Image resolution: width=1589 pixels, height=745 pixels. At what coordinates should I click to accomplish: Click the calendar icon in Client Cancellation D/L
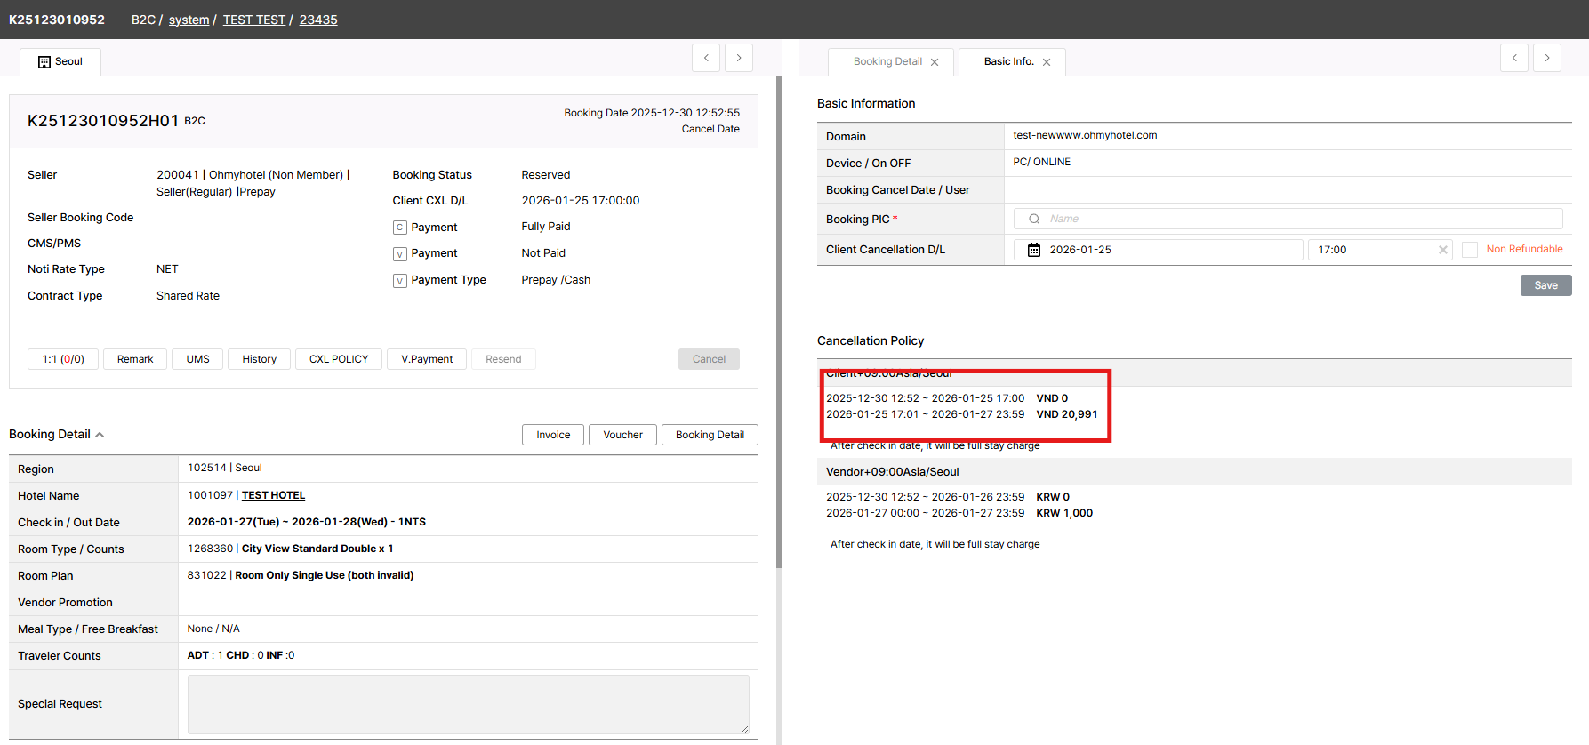point(1033,250)
